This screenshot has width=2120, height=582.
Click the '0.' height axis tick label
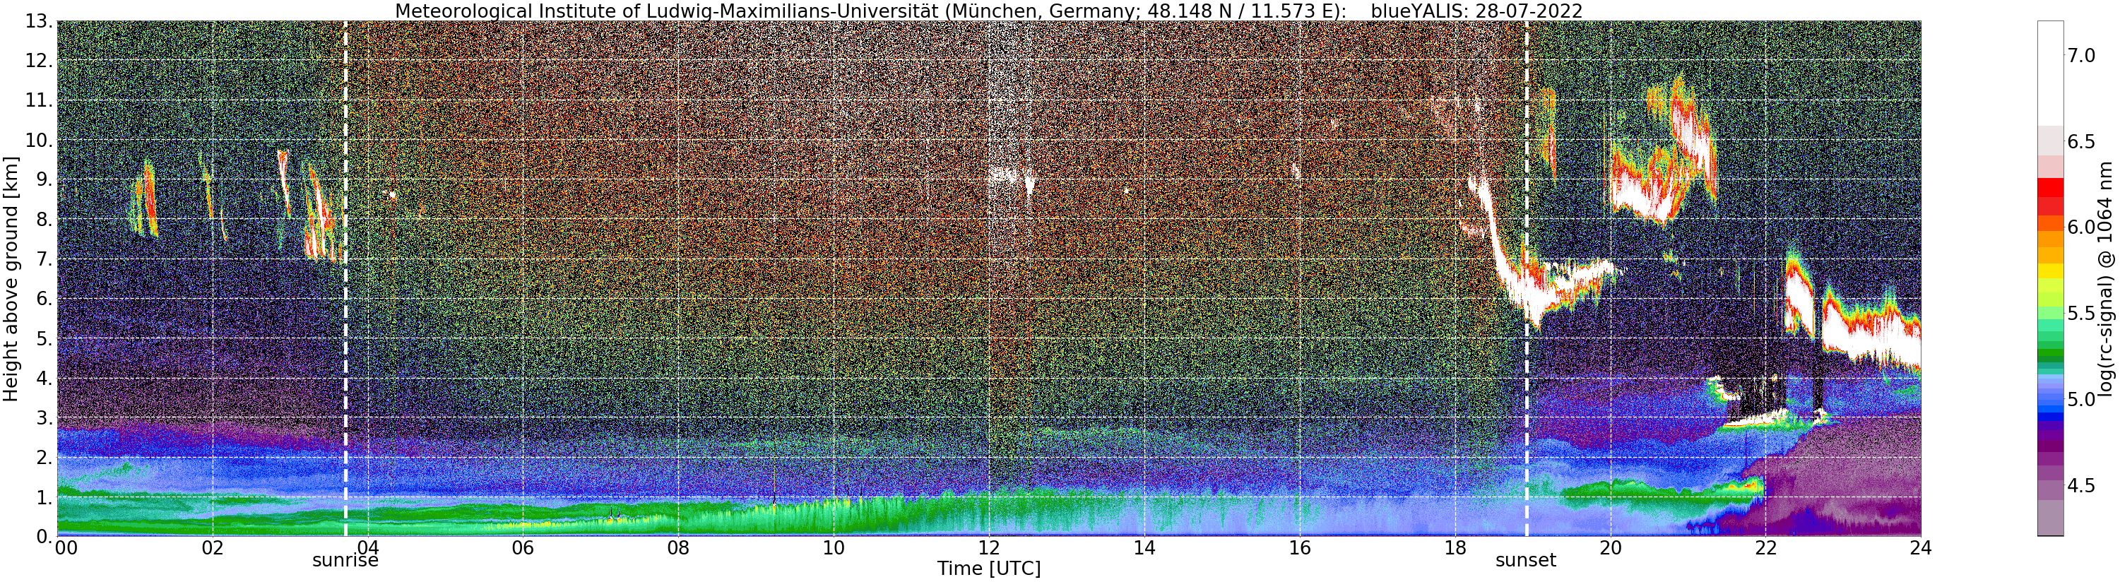click(44, 537)
